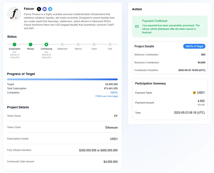Click the 1862% of Target badge
This screenshot has width=214, height=173.
(194, 46)
